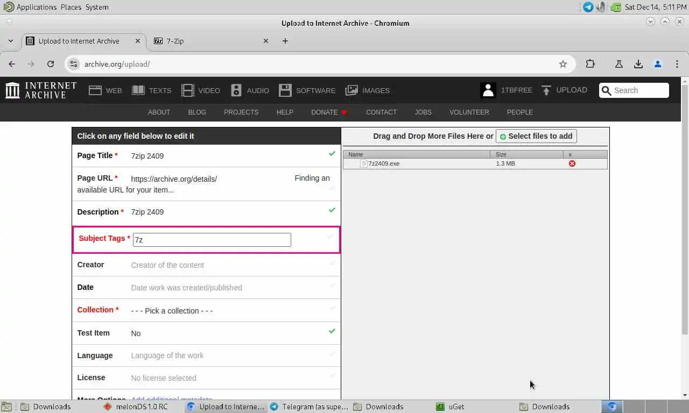Open the tab search dropdown arrow
The width and height of the screenshot is (689, 413).
11,41
